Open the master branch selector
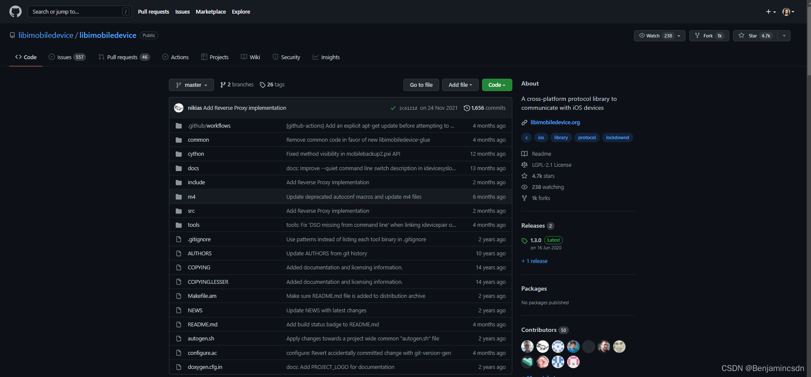811x377 pixels. [191, 85]
